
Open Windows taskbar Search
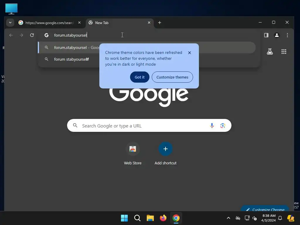point(137,218)
